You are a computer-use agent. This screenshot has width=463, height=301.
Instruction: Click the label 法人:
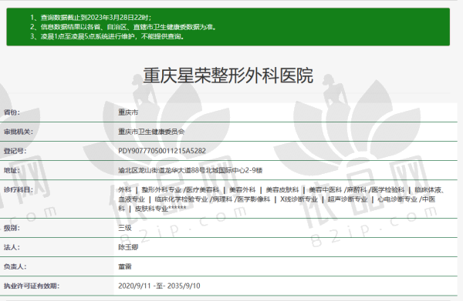[12, 247]
